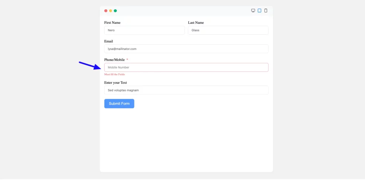365x180 pixels.
Task: Submit the form with Submit Form button
Action: pos(119,104)
